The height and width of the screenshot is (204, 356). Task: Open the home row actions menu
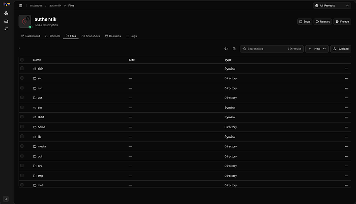tap(346, 127)
